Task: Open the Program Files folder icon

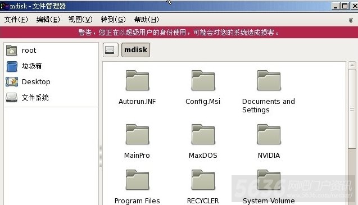Action: point(137,180)
